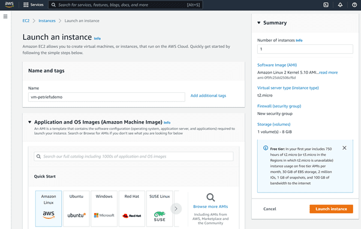Screen dimensions: 361x229
Task: Open Storage (volumes) link
Action: click(x=273, y=124)
